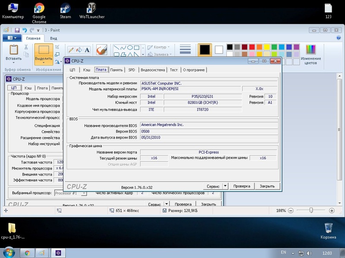Select the Steam desktop shortcut
This screenshot has height=258, width=345.
[x=66, y=10]
